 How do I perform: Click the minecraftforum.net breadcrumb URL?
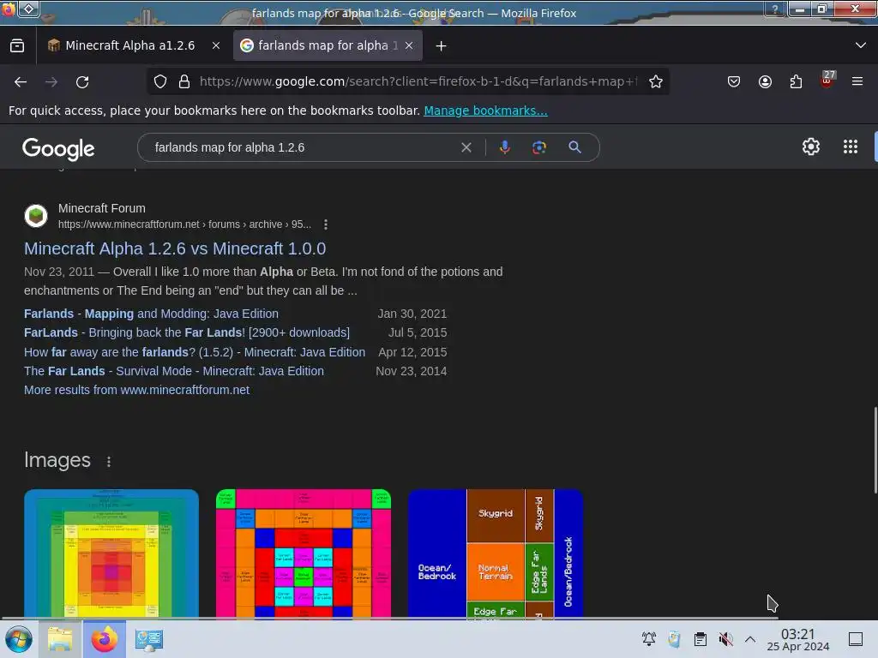[185, 224]
